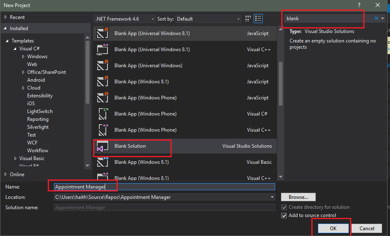Select the Reporting template category
The height and width of the screenshot is (236, 390).
click(x=38, y=119)
